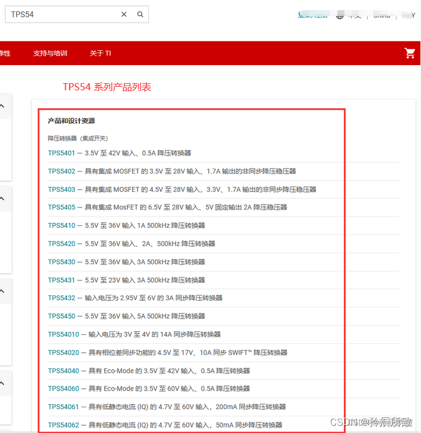Click the 登录/注册 link at top
Screen dimensions: 421x433
[313, 15]
